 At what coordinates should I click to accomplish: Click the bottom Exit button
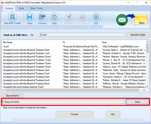(x=113, y=114)
